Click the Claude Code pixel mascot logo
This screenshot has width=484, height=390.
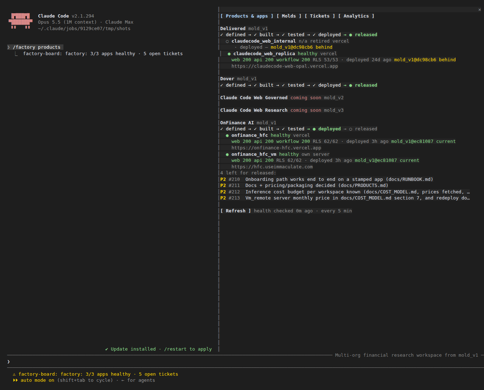point(20,21)
